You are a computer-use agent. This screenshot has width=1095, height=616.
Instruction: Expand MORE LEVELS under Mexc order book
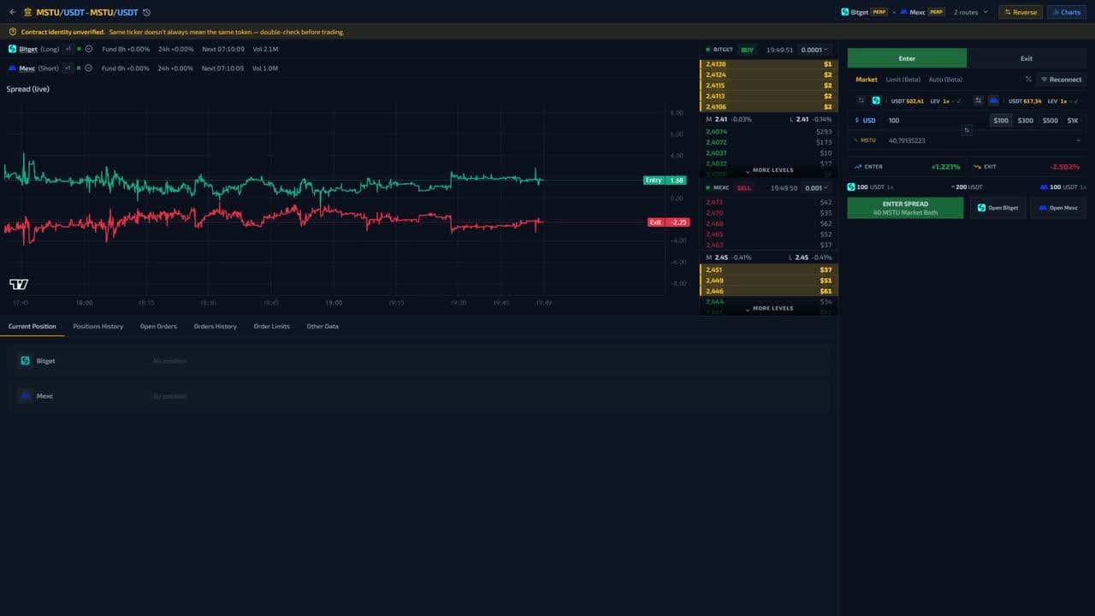pyautogui.click(x=769, y=308)
